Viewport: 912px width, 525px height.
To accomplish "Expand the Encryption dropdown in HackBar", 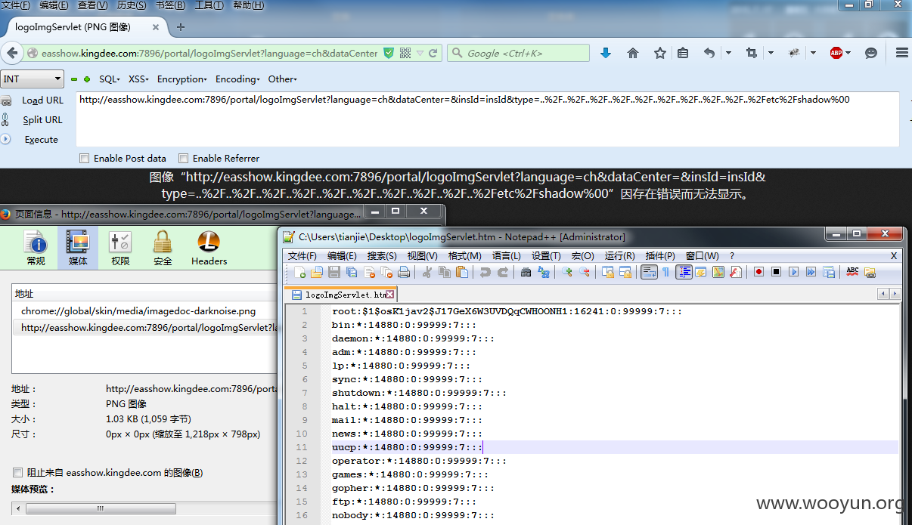I will coord(182,79).
